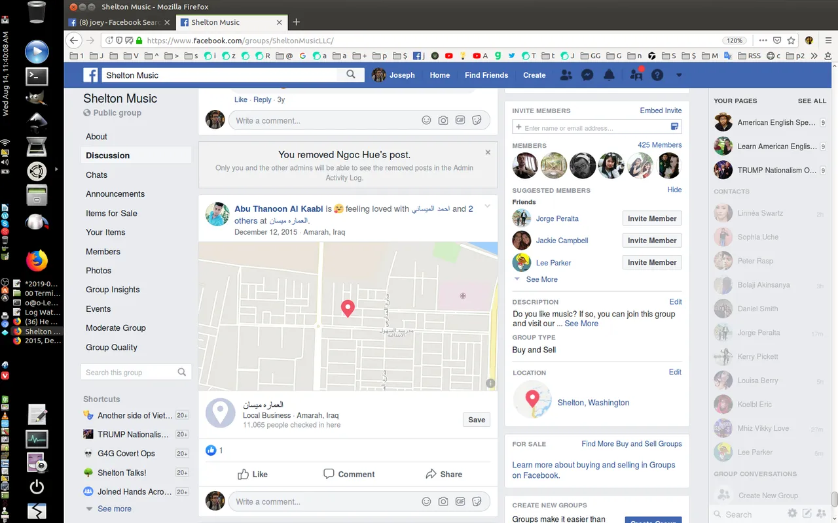The image size is (838, 523).
Task: Open the G4G Covert Ops shortcut
Action: tap(126, 454)
